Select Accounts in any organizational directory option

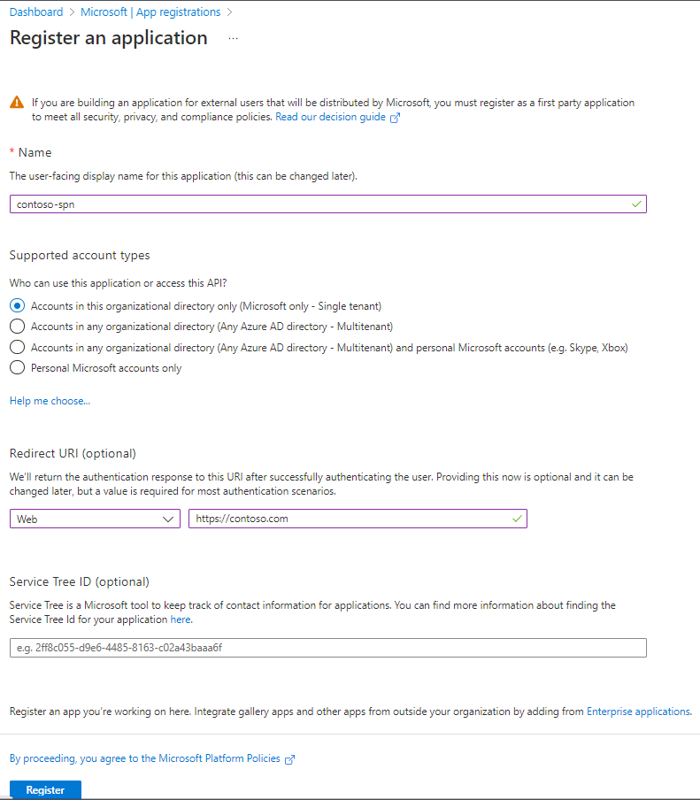click(x=17, y=327)
